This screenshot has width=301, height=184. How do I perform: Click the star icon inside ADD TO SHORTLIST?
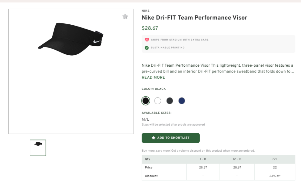tap(154, 138)
